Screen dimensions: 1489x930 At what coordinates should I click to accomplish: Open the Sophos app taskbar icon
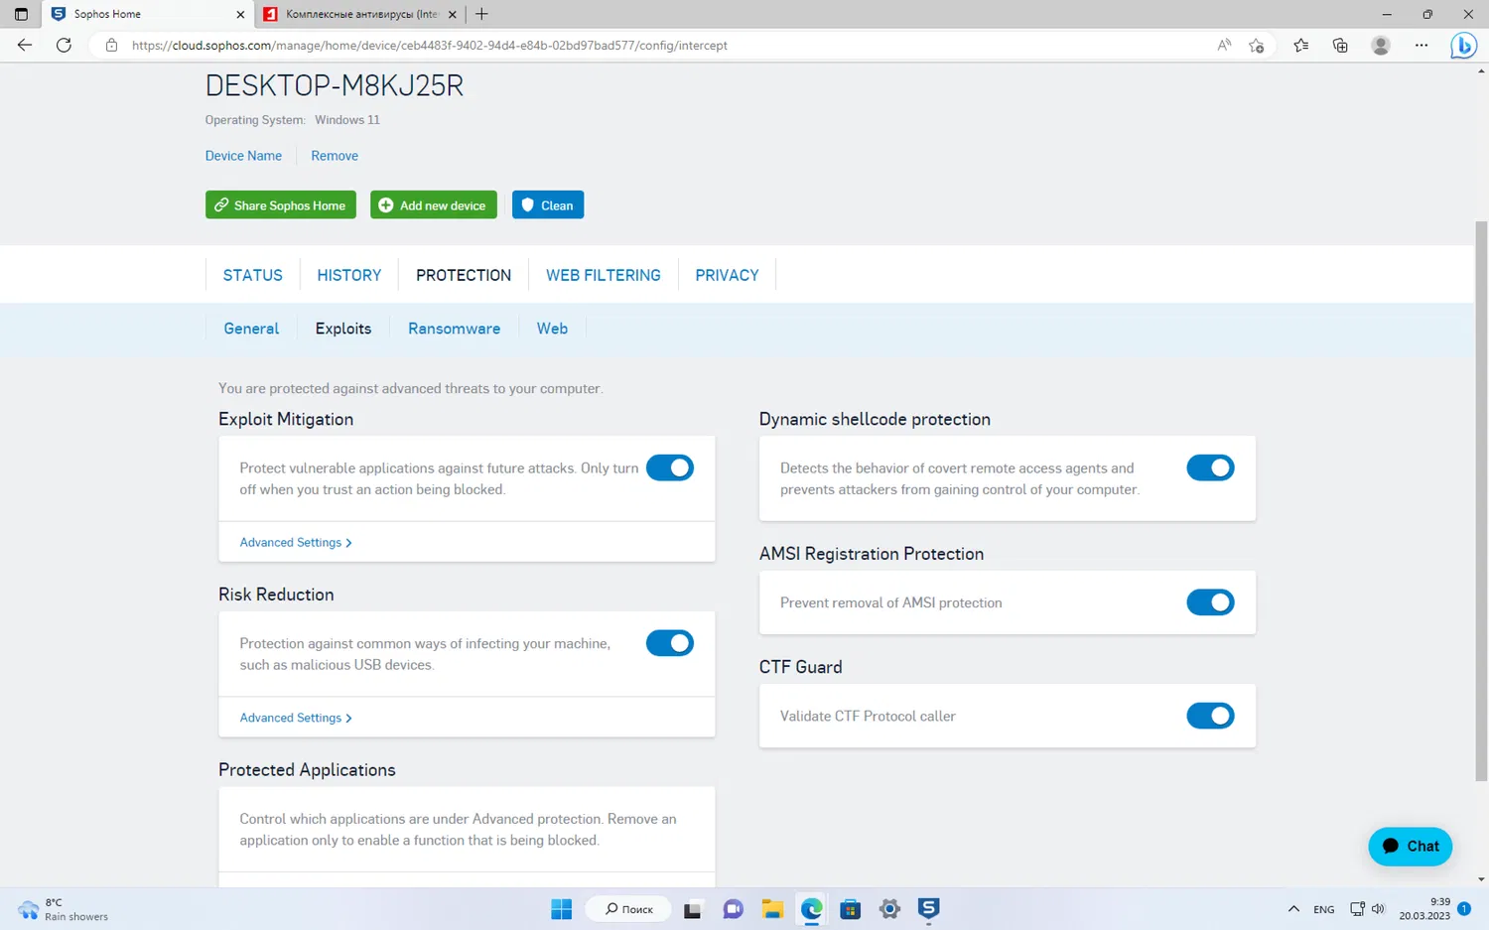tap(929, 908)
